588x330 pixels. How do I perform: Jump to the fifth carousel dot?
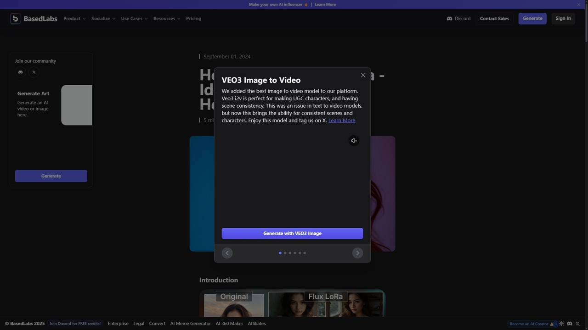click(x=300, y=253)
